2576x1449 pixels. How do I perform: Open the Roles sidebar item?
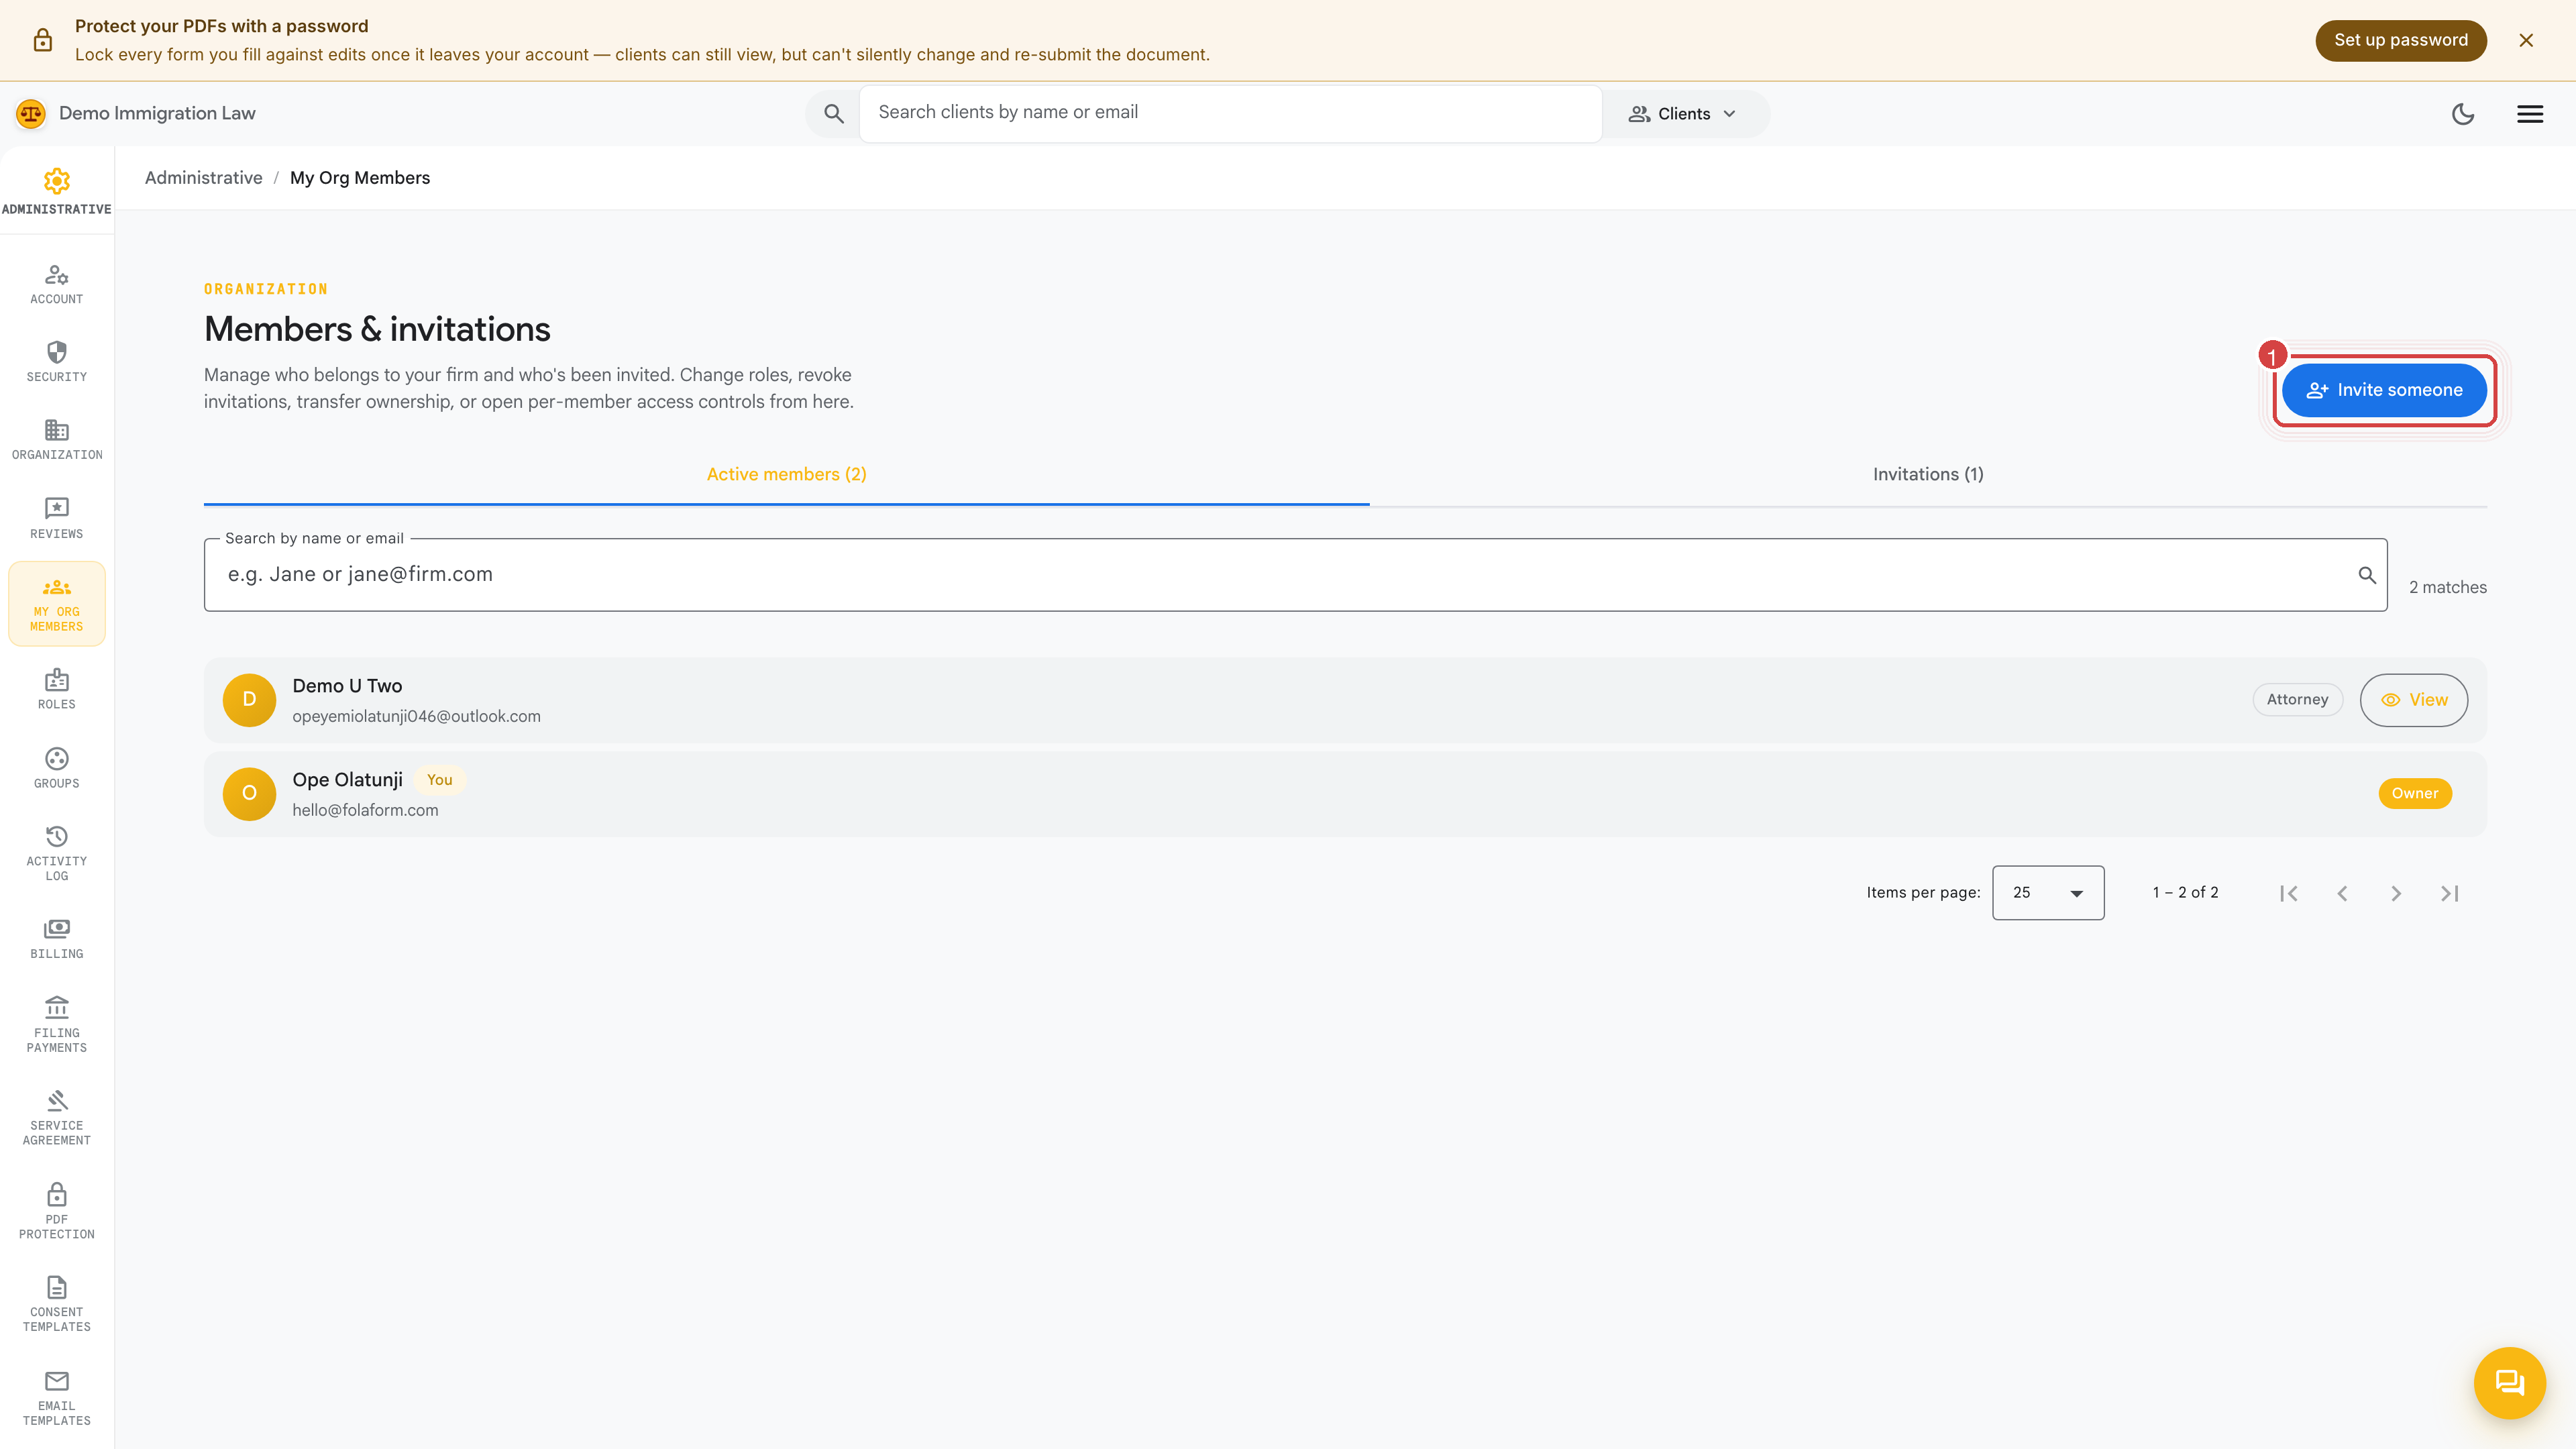tap(57, 690)
